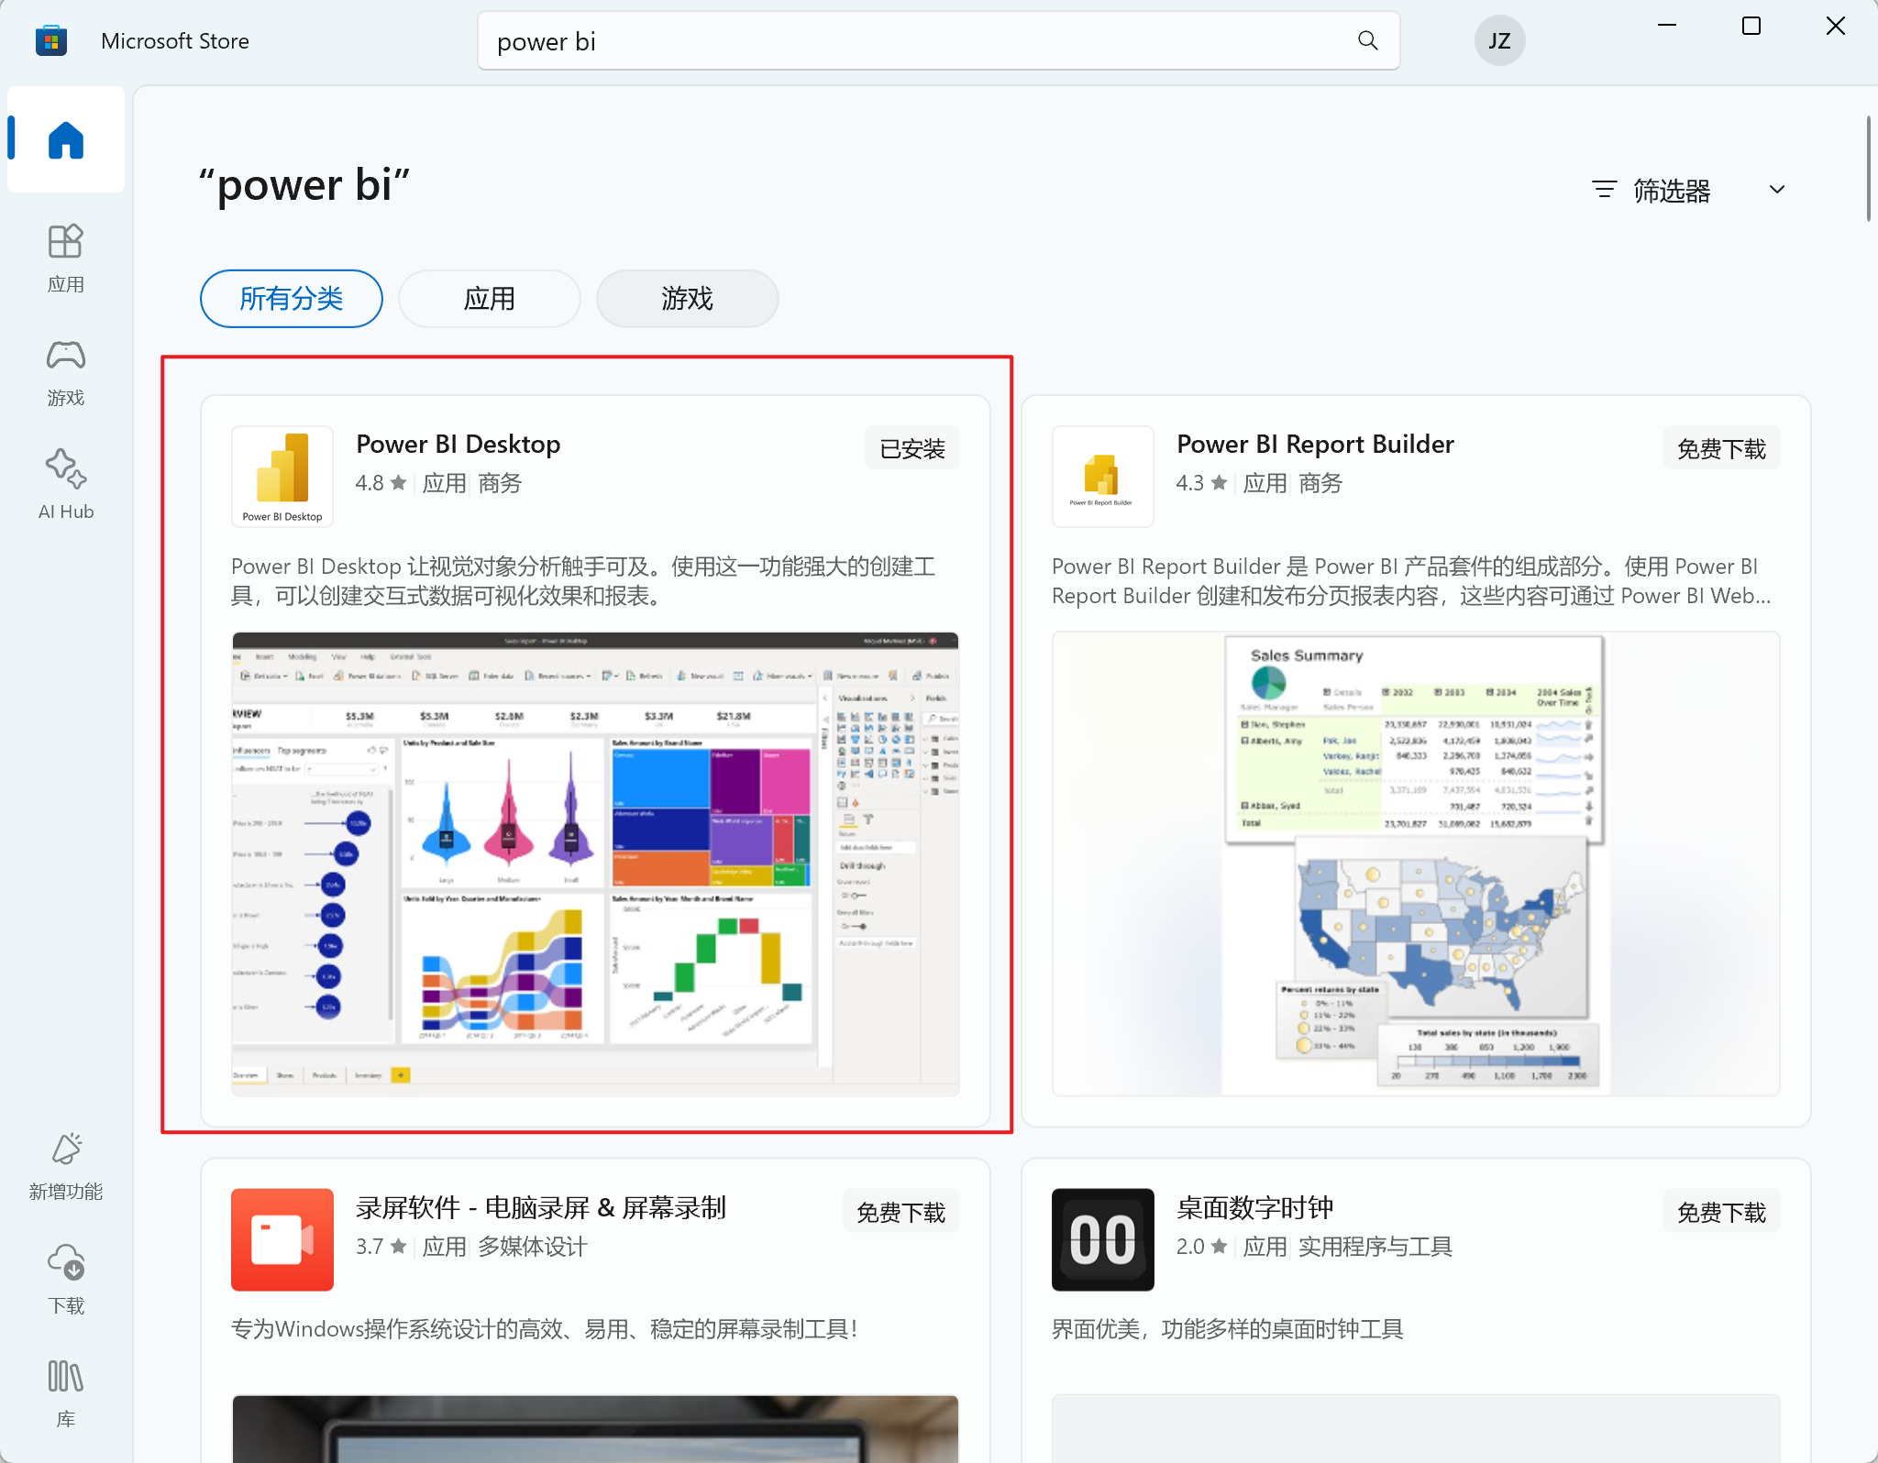Click 免费下载 for Power BI Report Builder
1878x1463 pixels.
[x=1721, y=449]
